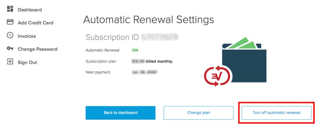
Task: Click the Sign Out arrow icon
Action: (x=10, y=62)
